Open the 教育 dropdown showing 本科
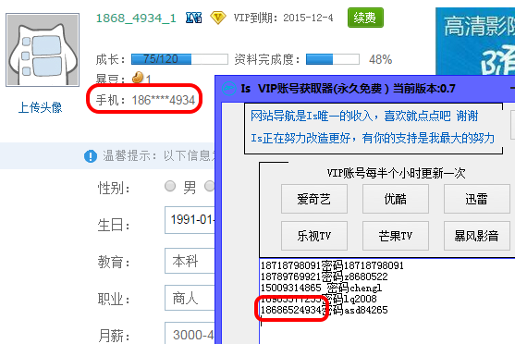This screenshot has width=515, height=344. [190, 261]
